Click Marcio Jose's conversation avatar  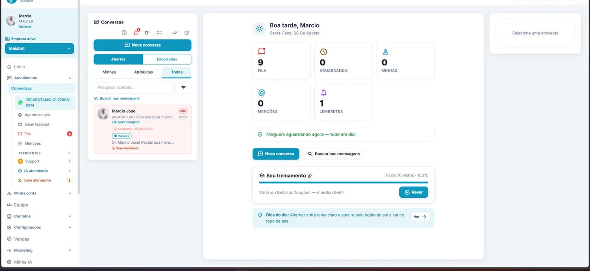103,114
